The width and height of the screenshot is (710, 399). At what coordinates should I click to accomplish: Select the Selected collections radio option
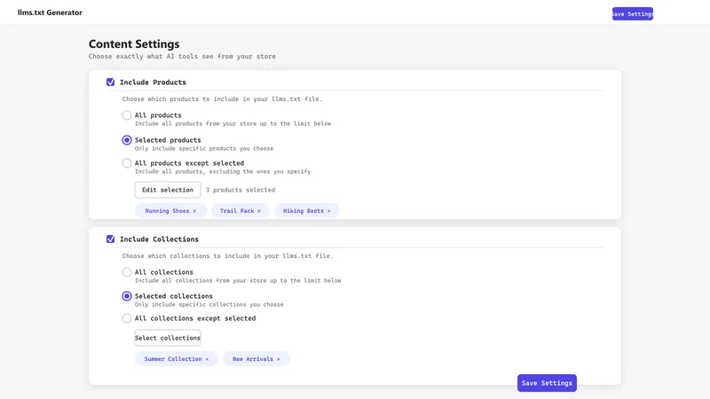point(127,296)
